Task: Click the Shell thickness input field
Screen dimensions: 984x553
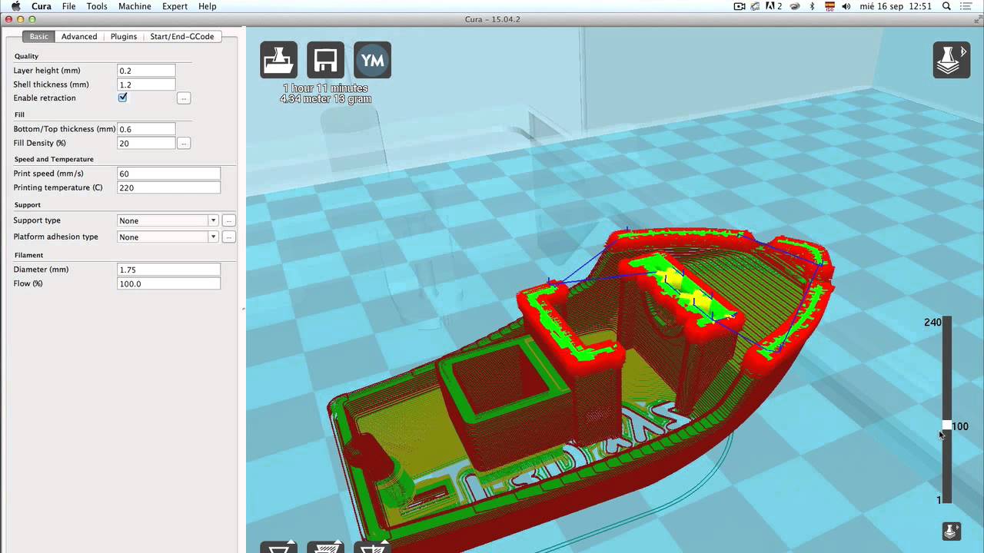Action: pyautogui.click(x=146, y=84)
